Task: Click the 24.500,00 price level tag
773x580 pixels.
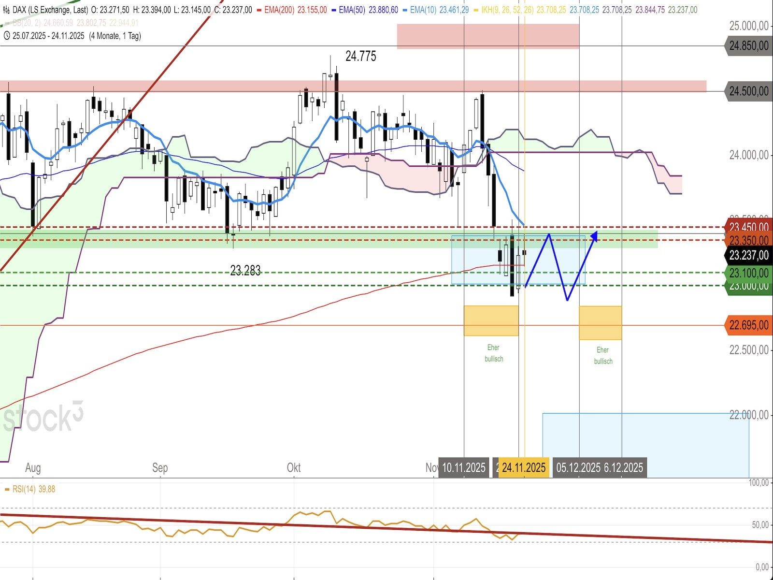Action: [x=748, y=91]
